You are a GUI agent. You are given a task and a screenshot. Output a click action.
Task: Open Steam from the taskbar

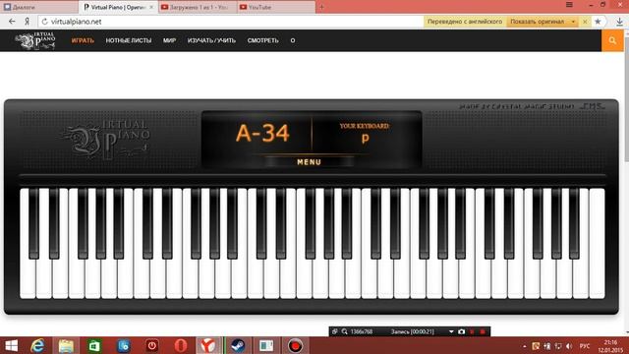238,345
